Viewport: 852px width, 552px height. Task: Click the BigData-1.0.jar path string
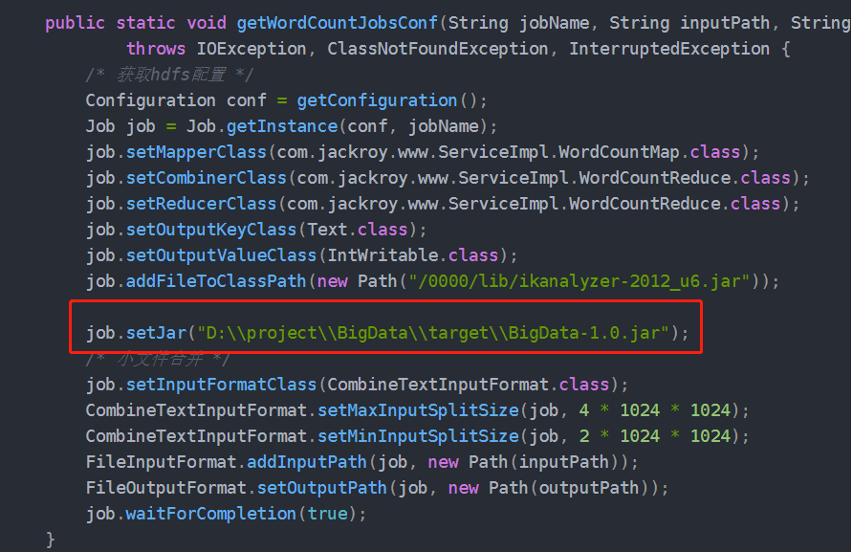pos(433,333)
